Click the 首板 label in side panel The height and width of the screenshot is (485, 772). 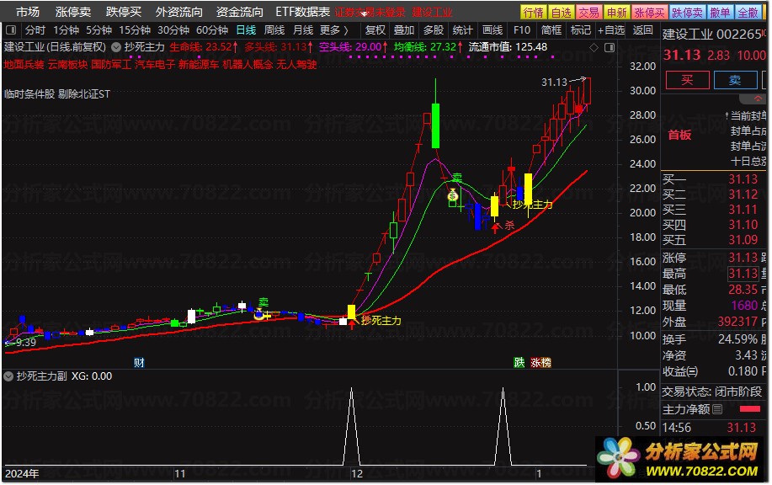pyautogui.click(x=679, y=135)
